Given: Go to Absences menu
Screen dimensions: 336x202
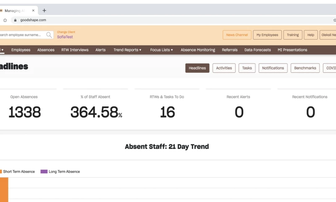Looking at the screenshot, I should point(46,50).
